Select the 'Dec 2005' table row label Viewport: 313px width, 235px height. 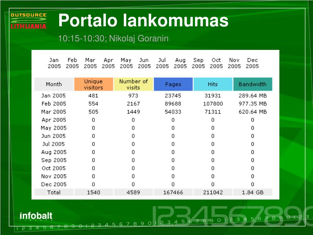(53, 184)
